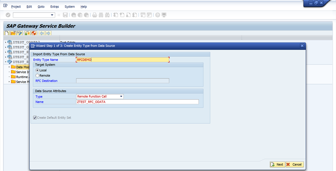The image size is (336, 171).
Task: Open the Help menu
Action: pos(84,7)
